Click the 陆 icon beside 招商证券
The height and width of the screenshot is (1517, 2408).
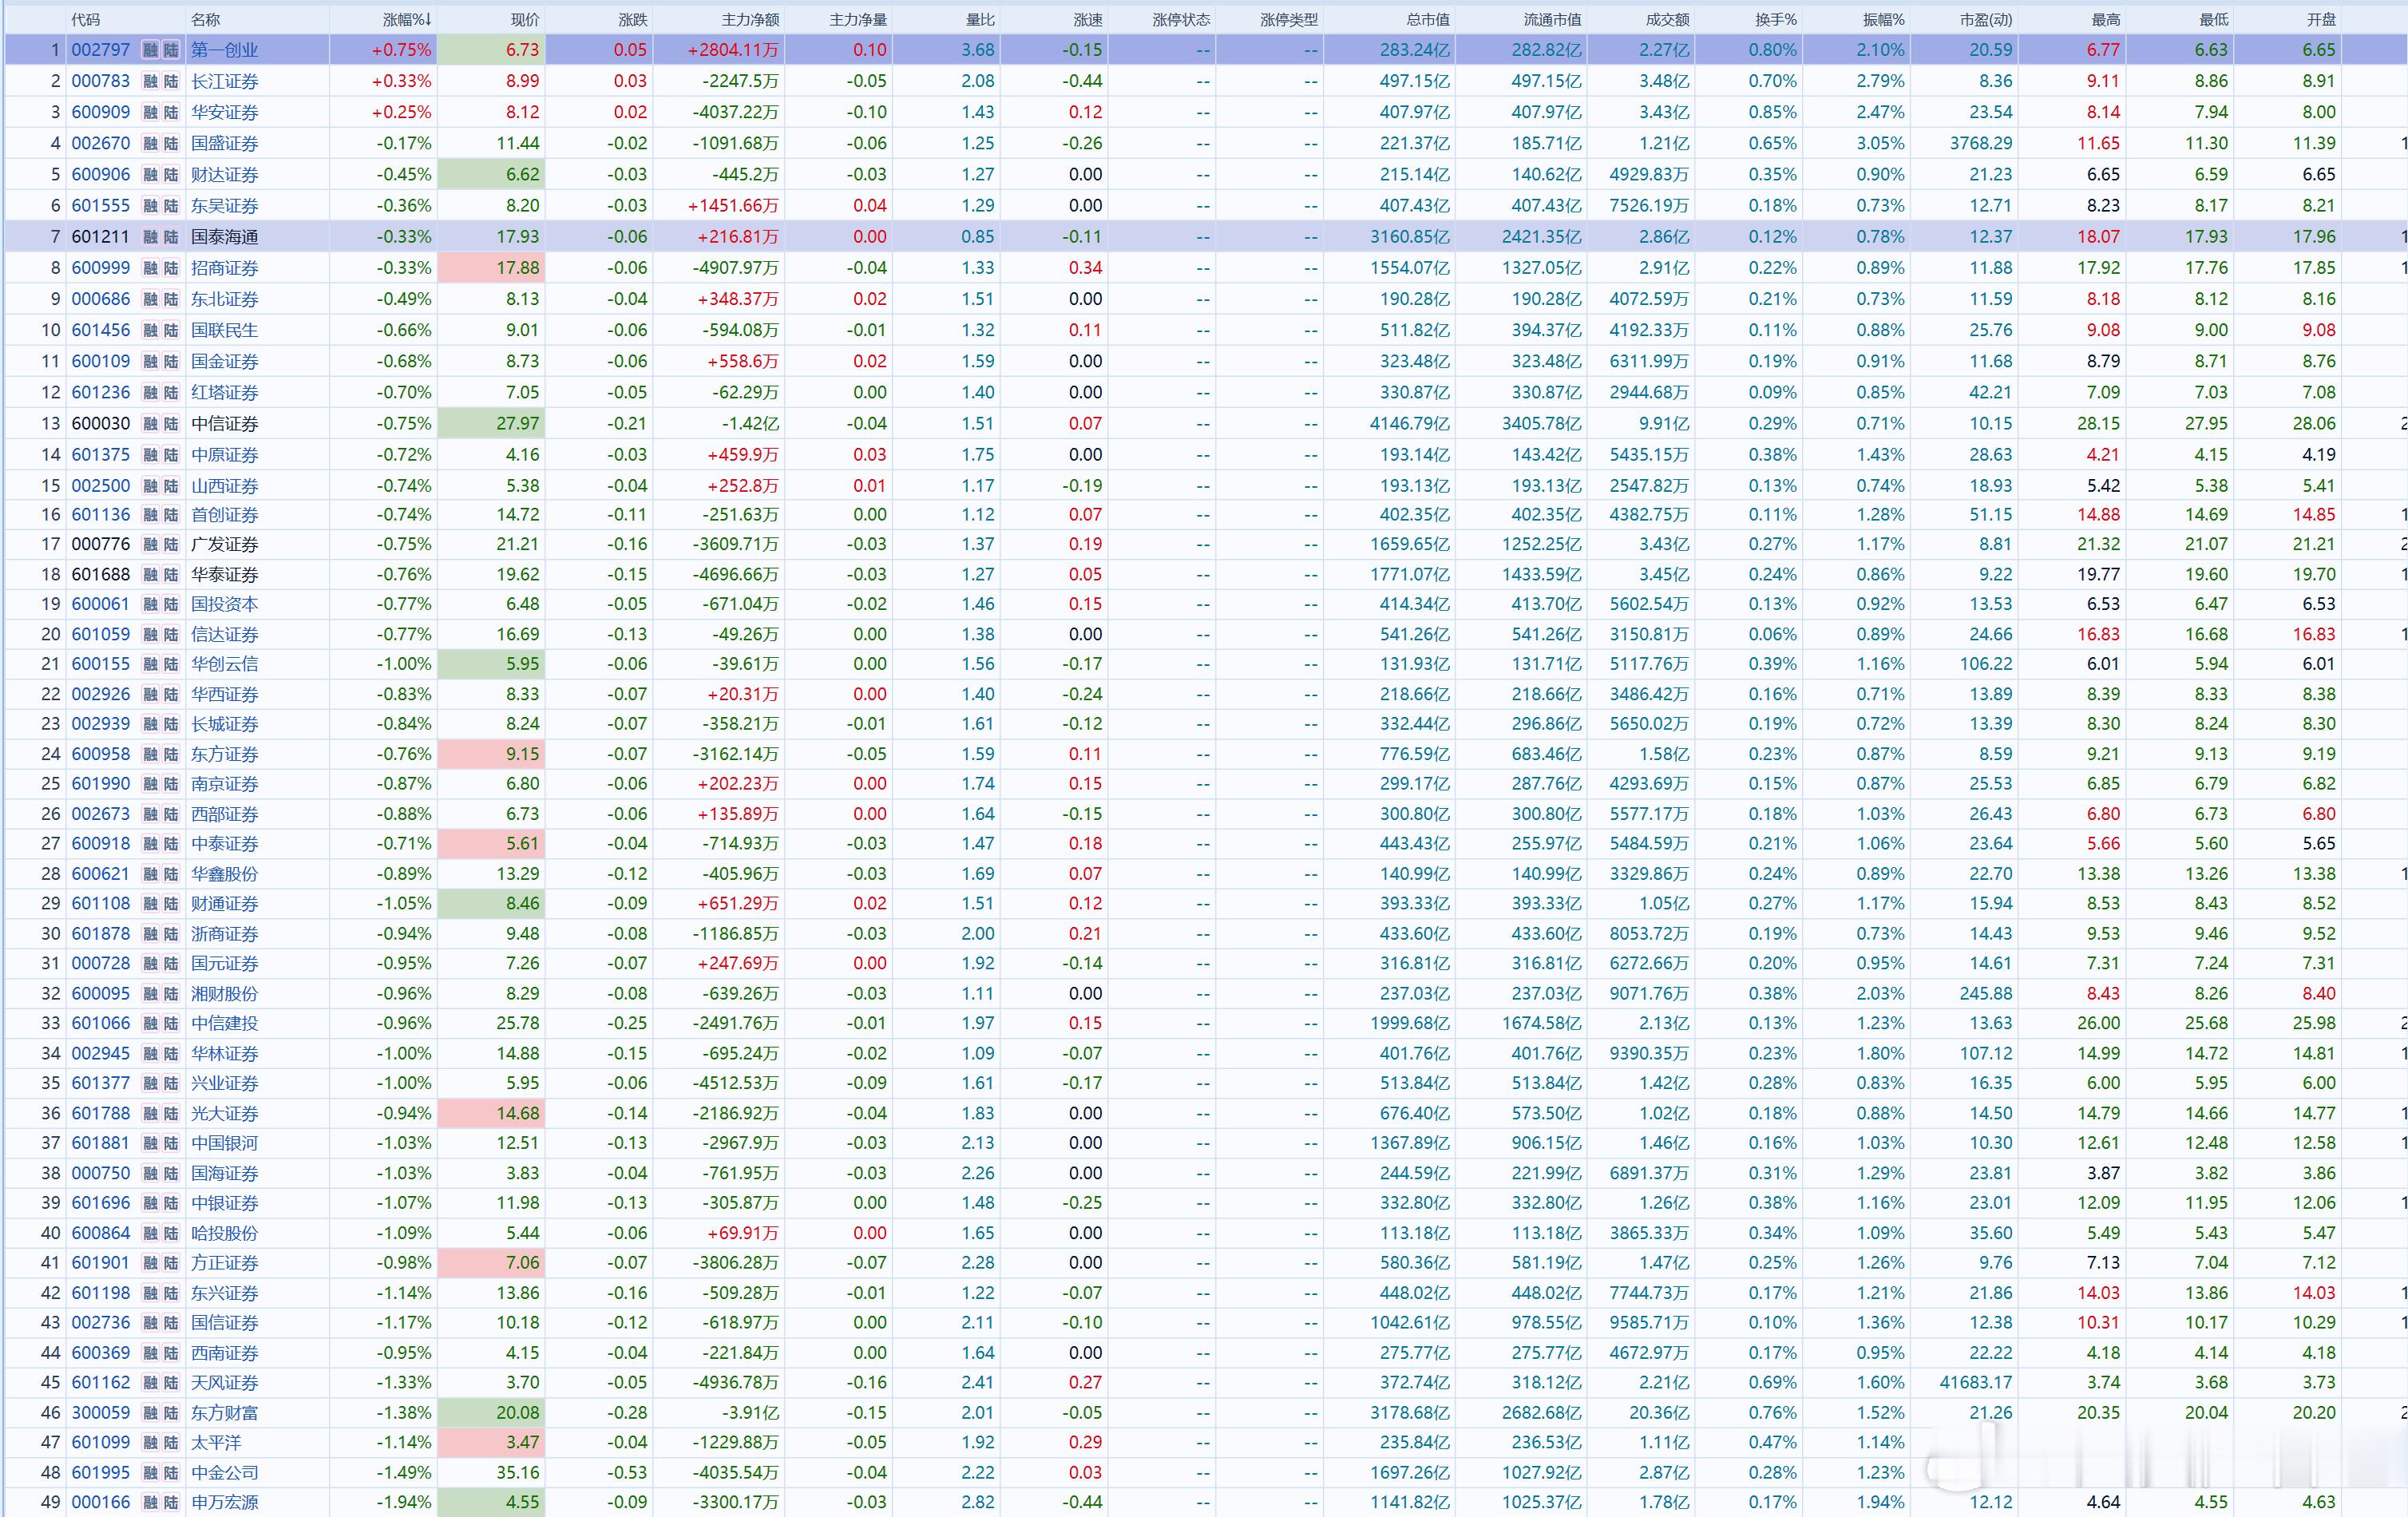click(x=171, y=268)
